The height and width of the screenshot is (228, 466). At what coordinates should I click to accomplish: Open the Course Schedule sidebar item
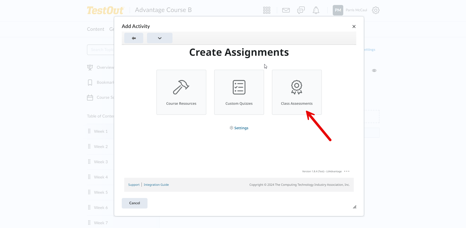(100, 97)
